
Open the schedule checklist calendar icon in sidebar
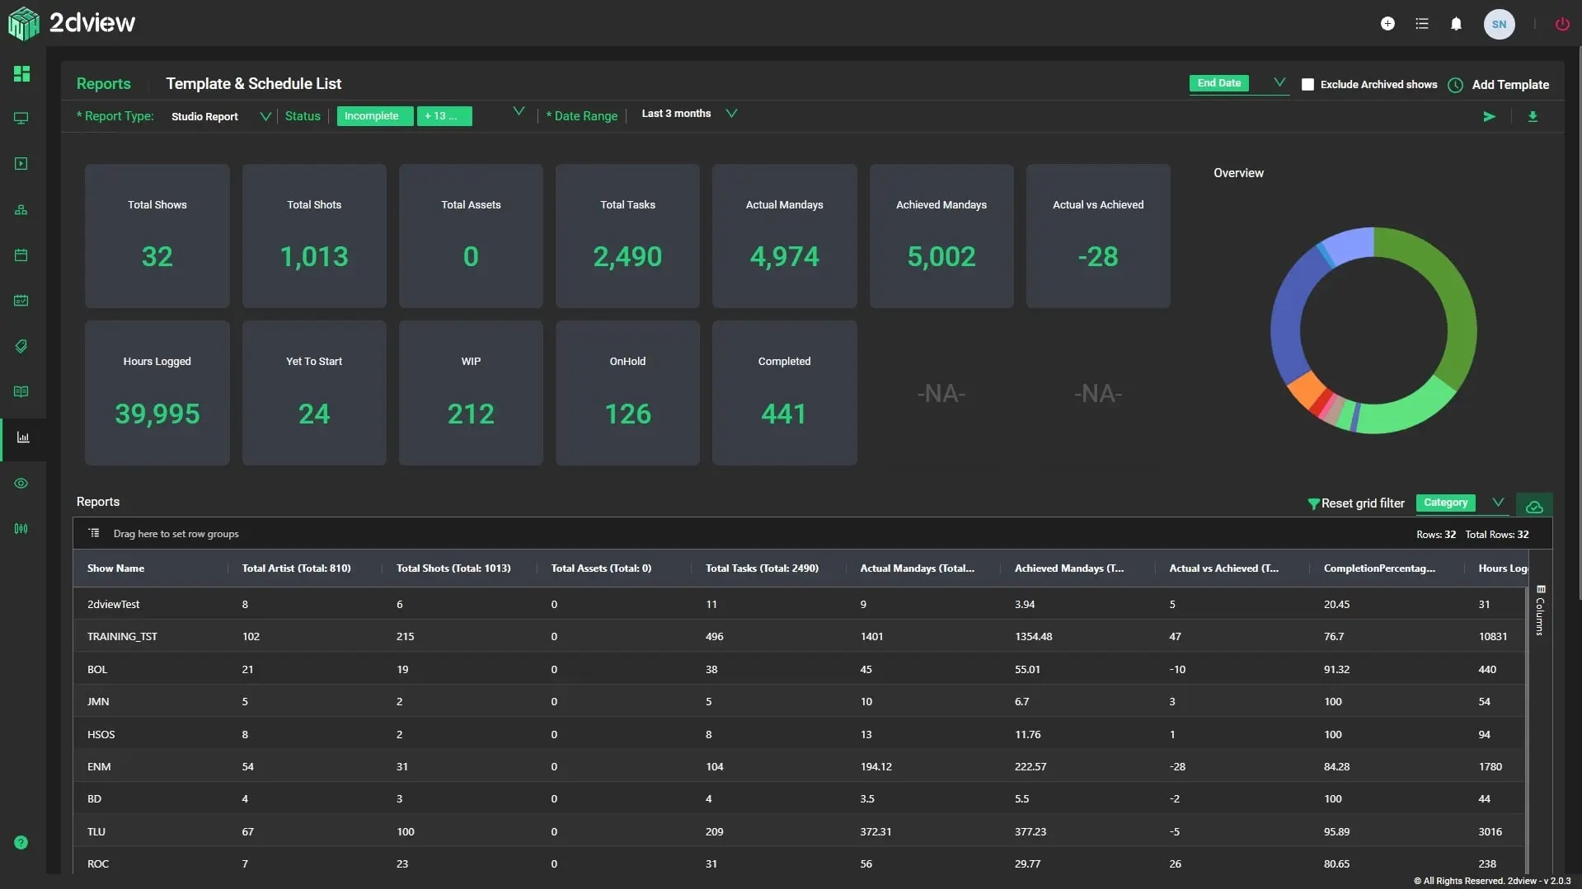click(21, 301)
